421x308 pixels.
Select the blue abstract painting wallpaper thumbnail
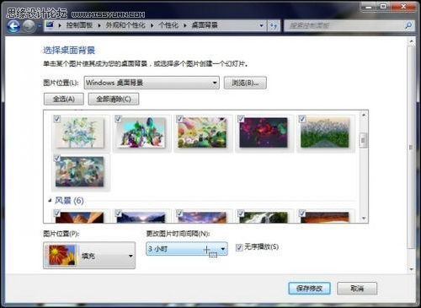pos(80,171)
